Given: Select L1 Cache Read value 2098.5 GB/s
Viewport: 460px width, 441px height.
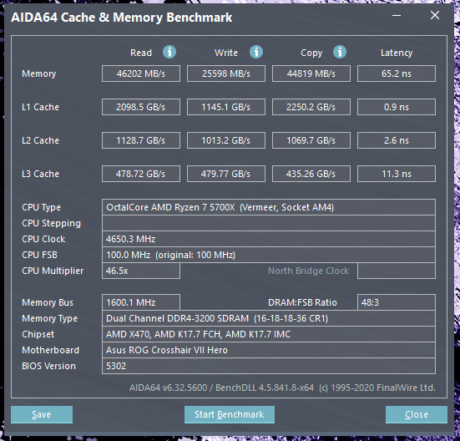Looking at the screenshot, I should [141, 107].
